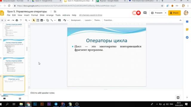Screen dimensions: 191x107
Task: Print the presentation
Action: pos(17,20)
